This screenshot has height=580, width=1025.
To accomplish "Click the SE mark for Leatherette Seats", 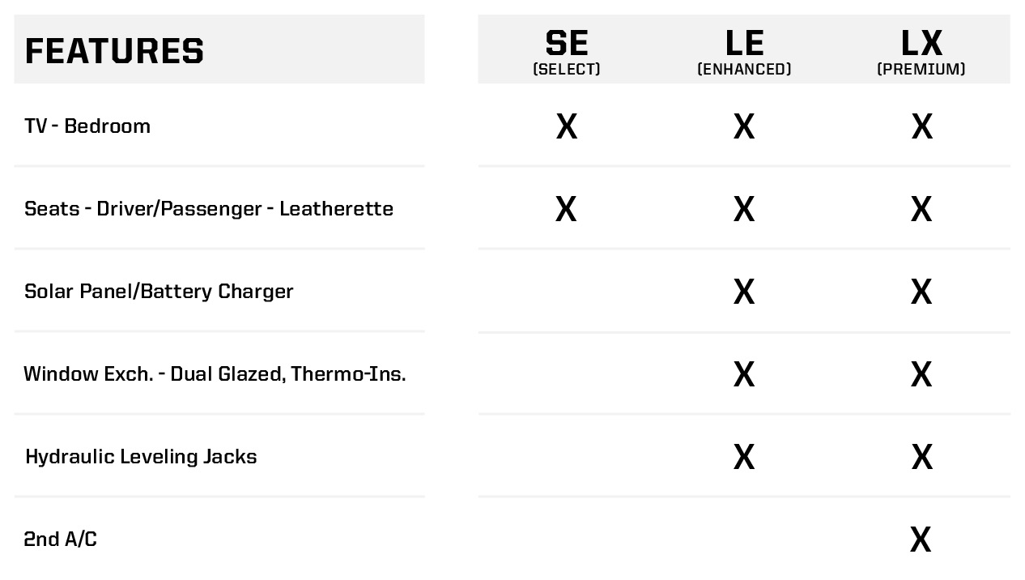I will click(566, 210).
